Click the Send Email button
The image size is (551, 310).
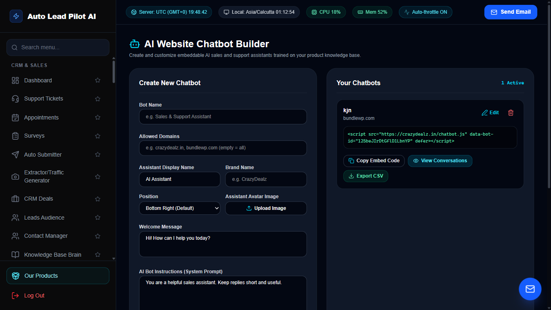(x=511, y=12)
